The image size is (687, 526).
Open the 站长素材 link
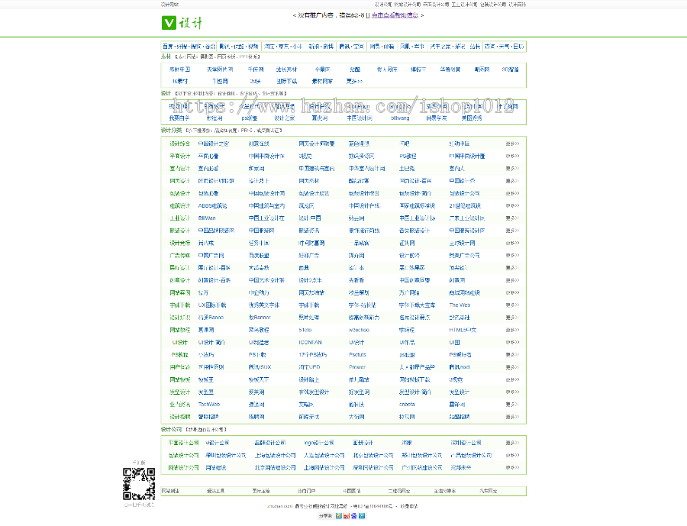pos(286,69)
